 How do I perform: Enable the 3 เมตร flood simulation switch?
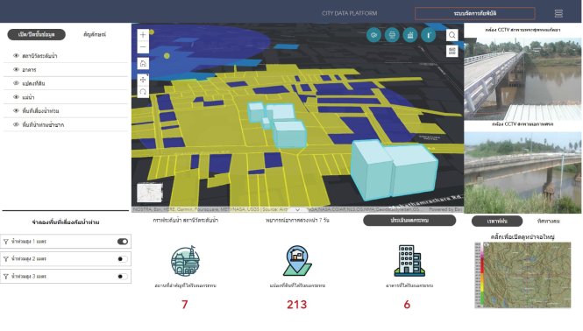(x=123, y=277)
